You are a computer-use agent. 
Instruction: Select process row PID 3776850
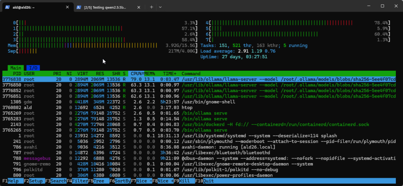pos(199,85)
